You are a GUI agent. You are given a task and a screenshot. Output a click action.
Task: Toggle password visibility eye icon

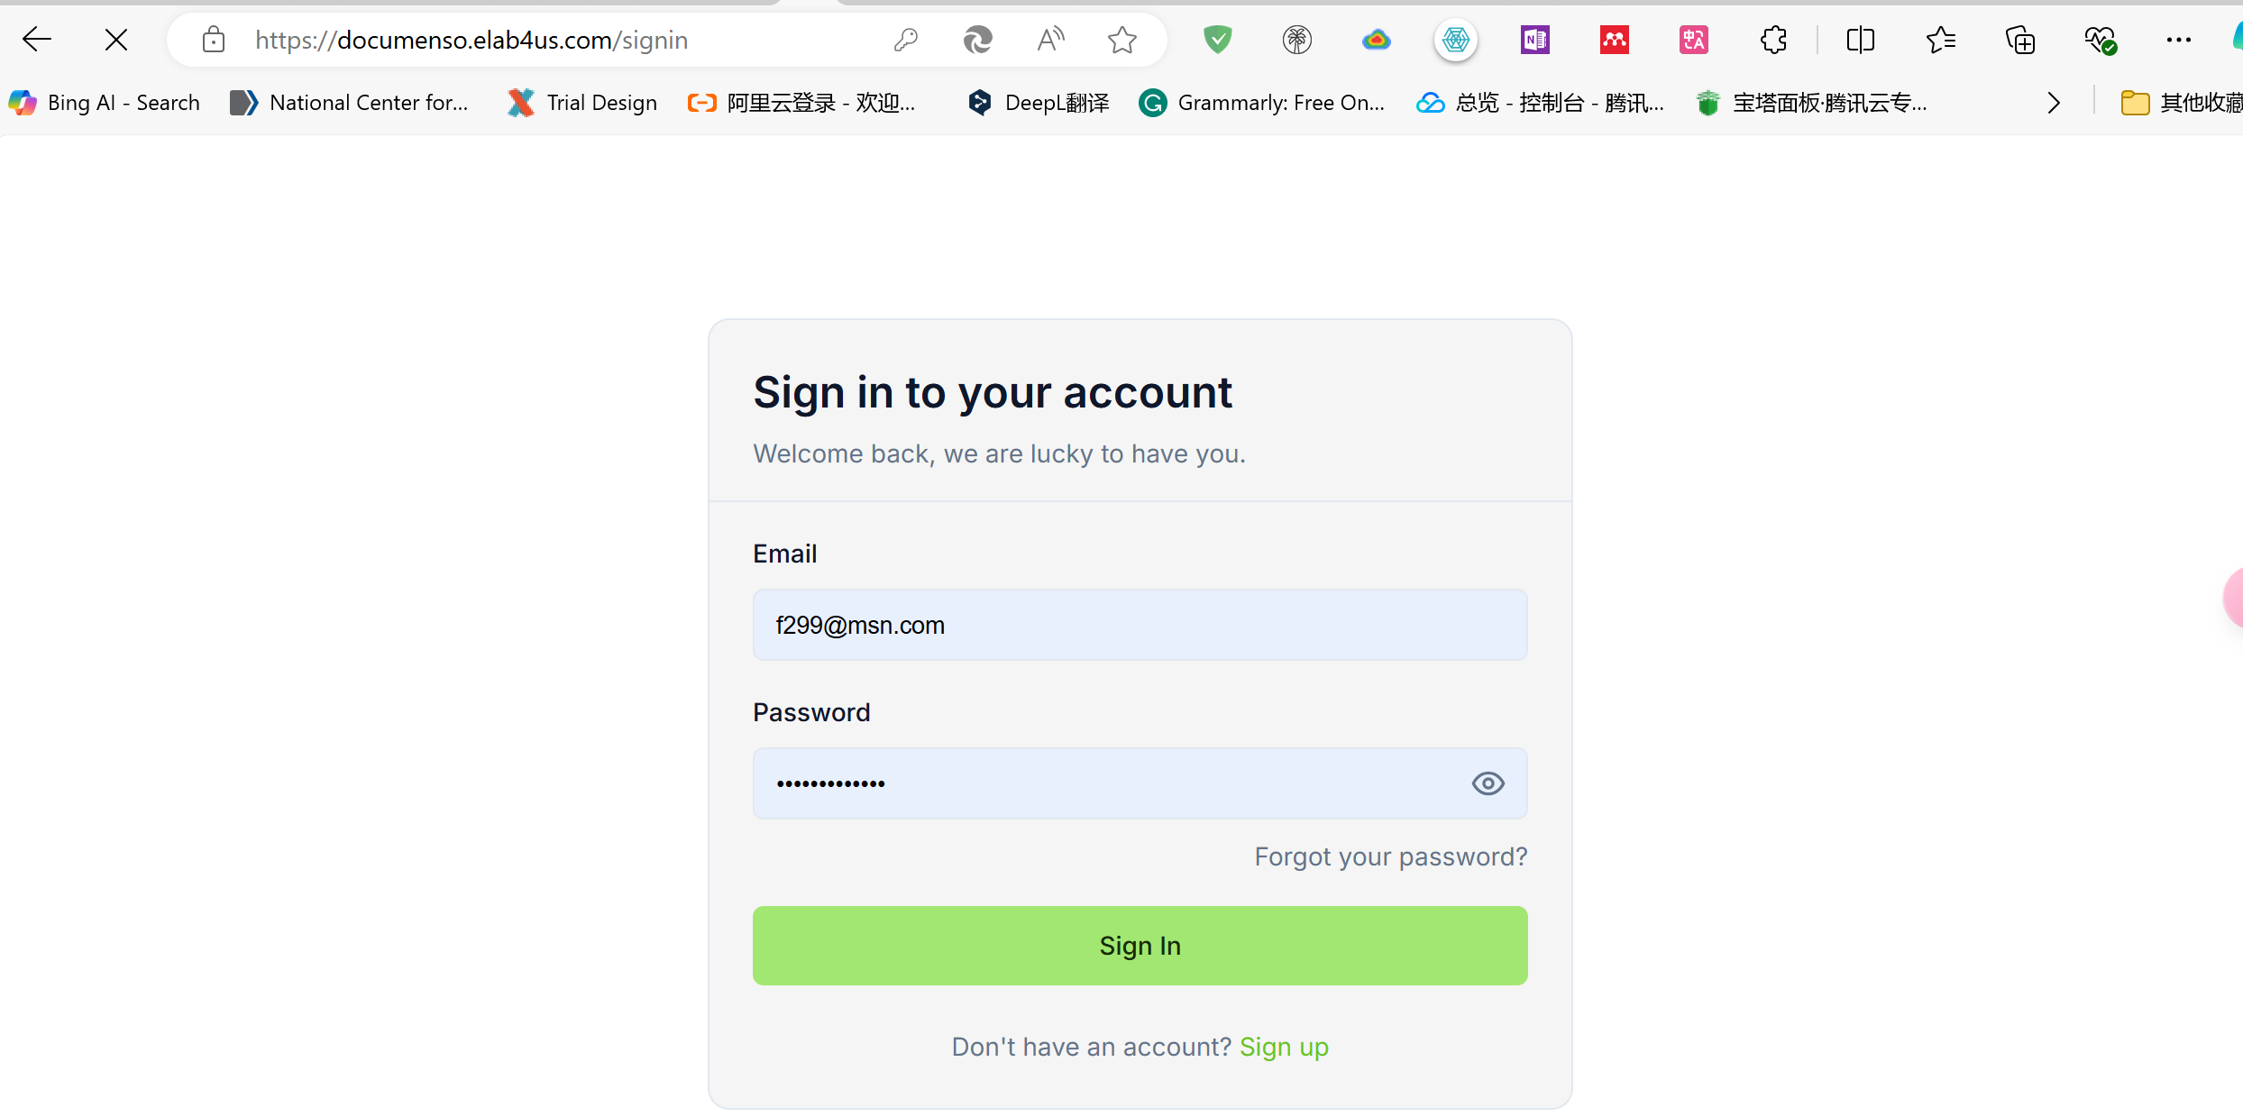[1488, 783]
